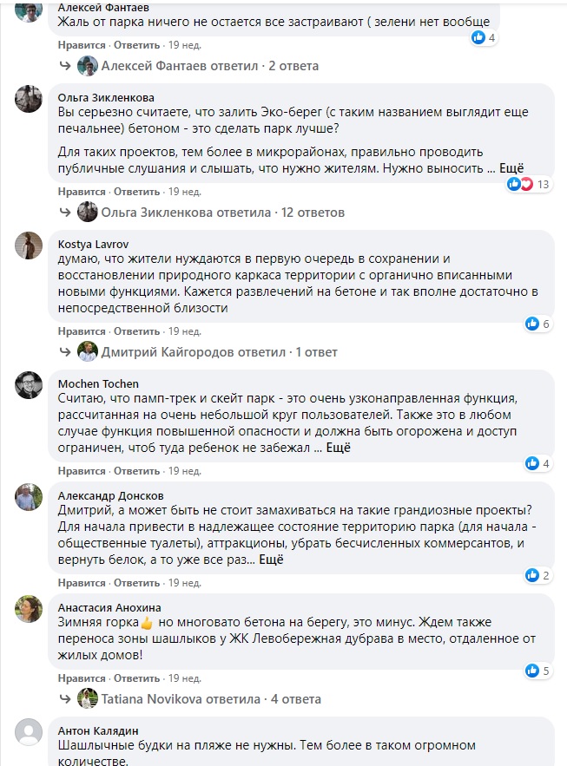The image size is (567, 766).
Task: Click Антон Калядин's default avatar
Action: pos(30,732)
